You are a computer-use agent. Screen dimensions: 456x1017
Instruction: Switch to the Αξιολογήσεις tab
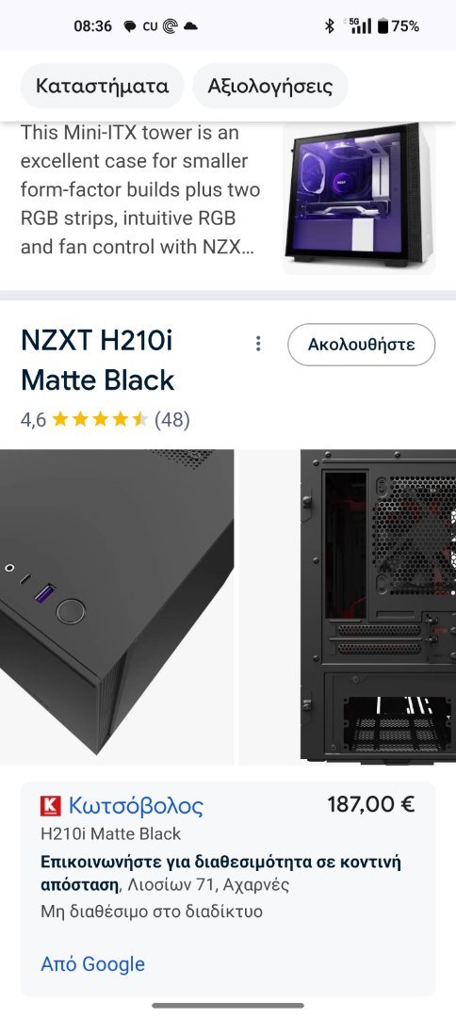[269, 87]
